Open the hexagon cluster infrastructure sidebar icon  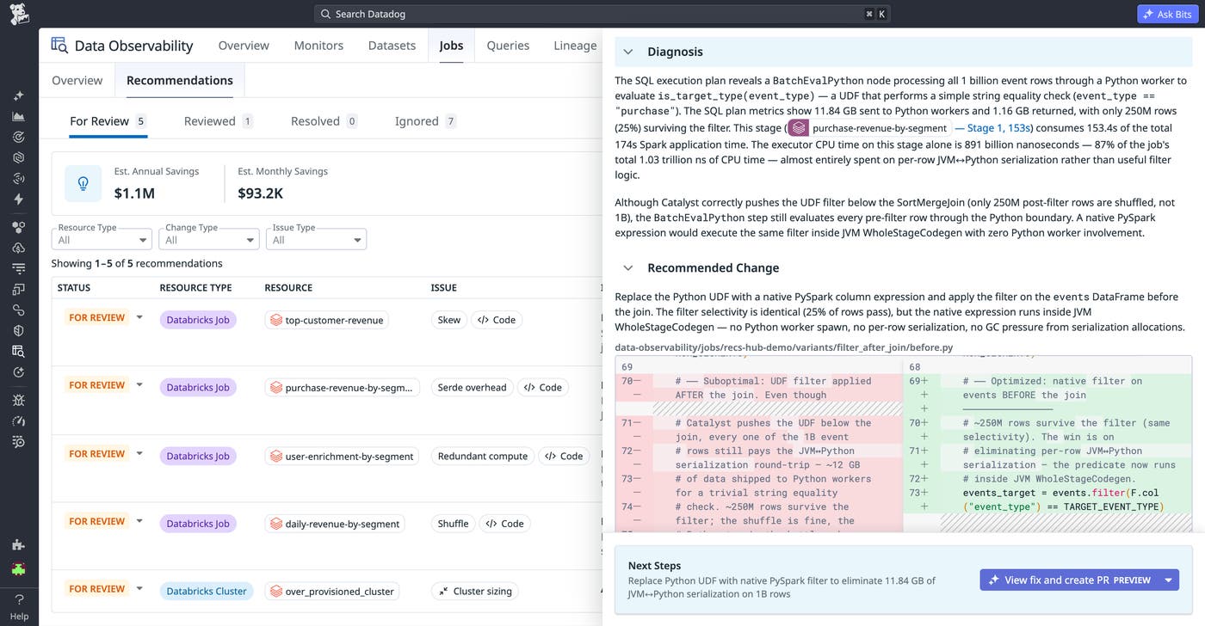(x=19, y=227)
